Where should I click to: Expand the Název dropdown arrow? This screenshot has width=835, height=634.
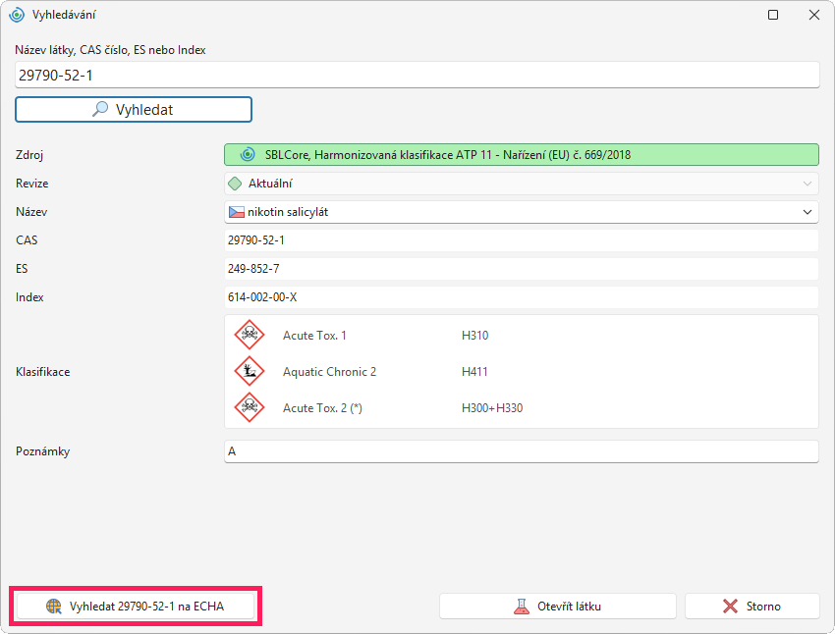coord(807,212)
